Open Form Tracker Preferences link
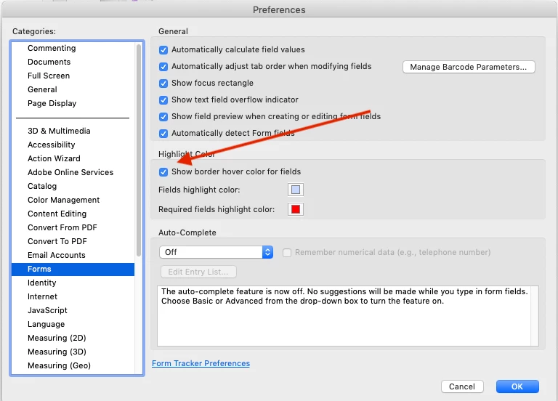The width and height of the screenshot is (558, 401). coord(201,363)
